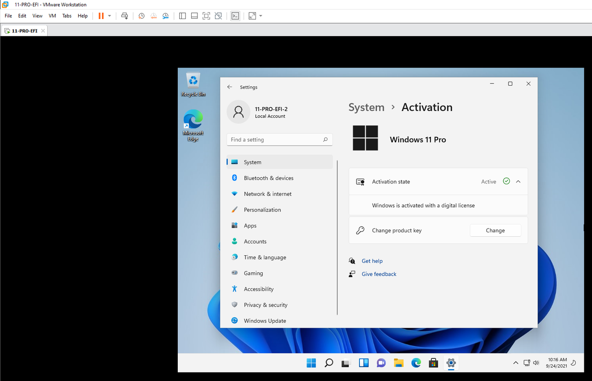Click the Settings gear on taskbar
592x381 pixels.
451,363
